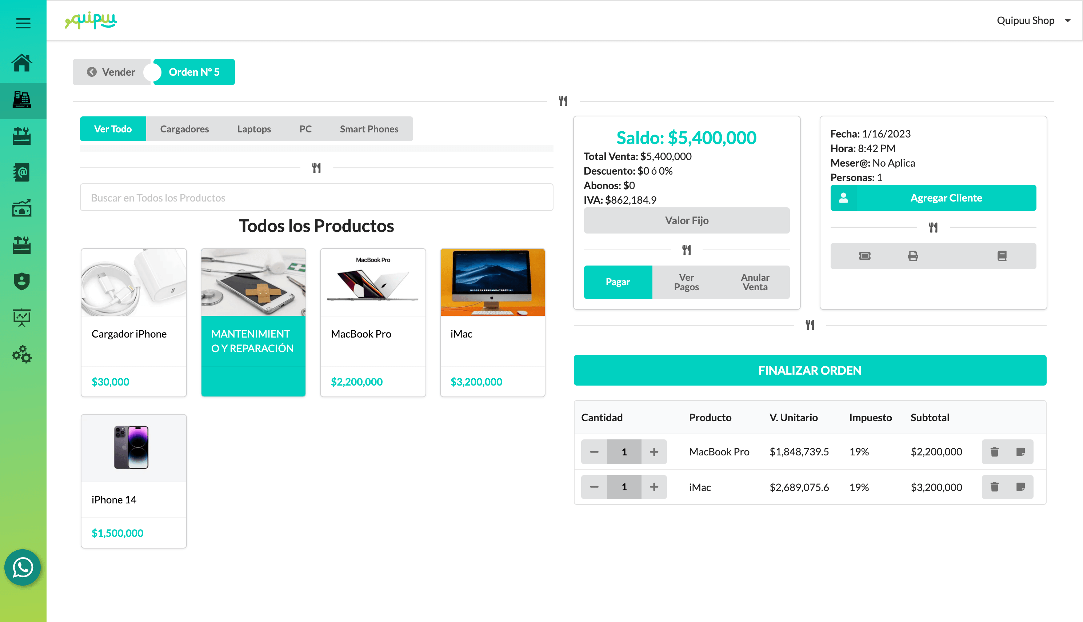The width and height of the screenshot is (1083, 622).
Task: Add note to iMac row
Action: click(x=1020, y=487)
